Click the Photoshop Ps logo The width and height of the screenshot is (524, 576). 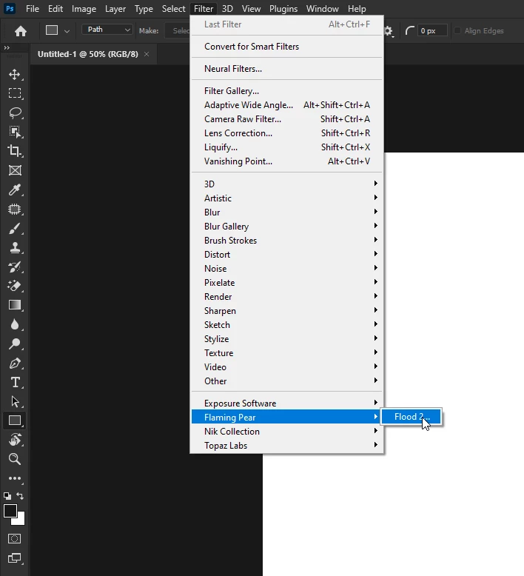tap(10, 8)
